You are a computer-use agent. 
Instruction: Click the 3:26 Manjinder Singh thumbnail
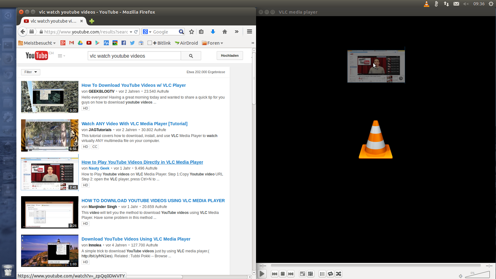50,212
